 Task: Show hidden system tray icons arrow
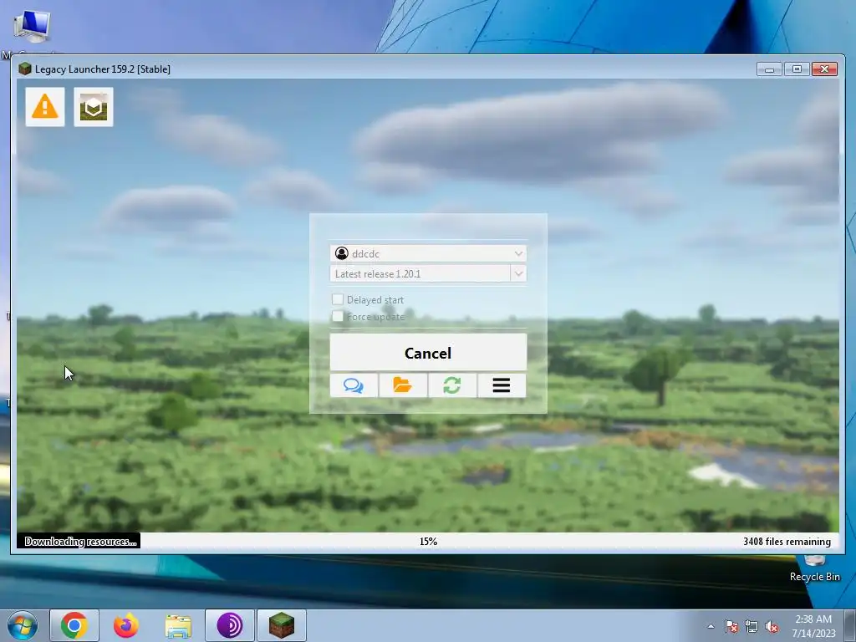[x=711, y=626]
